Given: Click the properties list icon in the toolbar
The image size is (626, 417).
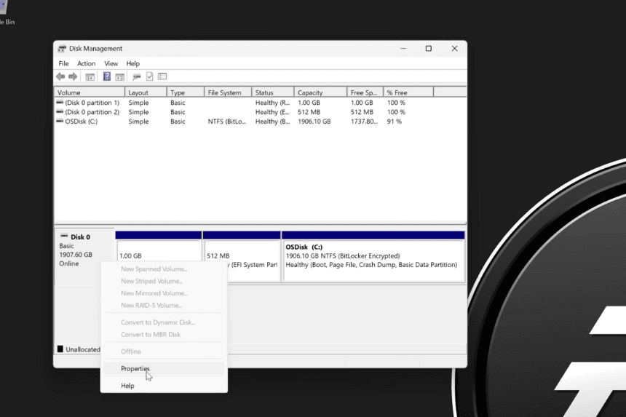Looking at the screenshot, I should point(162,77).
